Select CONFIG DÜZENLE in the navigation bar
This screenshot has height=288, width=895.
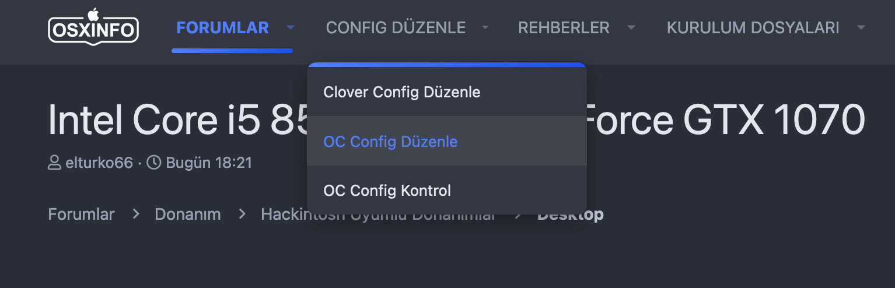[x=396, y=27]
